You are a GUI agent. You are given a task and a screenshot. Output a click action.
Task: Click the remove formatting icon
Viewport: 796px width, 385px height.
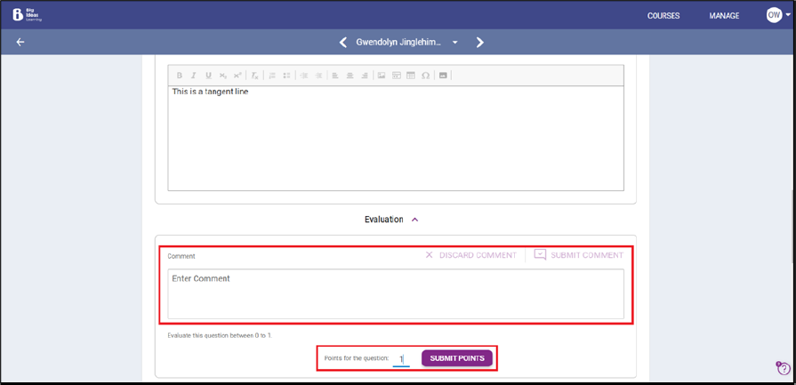254,76
